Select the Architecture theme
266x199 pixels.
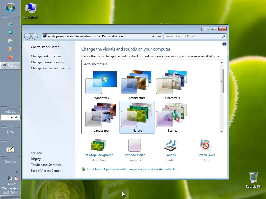point(137,85)
